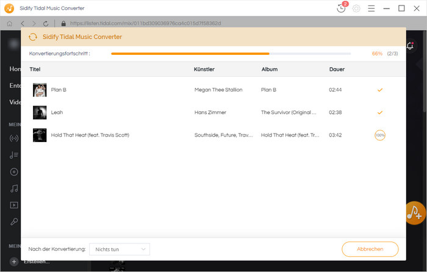Click the Sidify converter dialog refresh icon
Viewport: 427px width, 272px height.
click(x=33, y=37)
